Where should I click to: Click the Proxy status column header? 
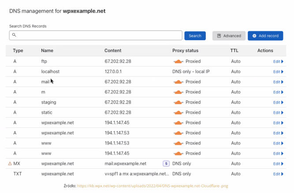click(x=185, y=51)
